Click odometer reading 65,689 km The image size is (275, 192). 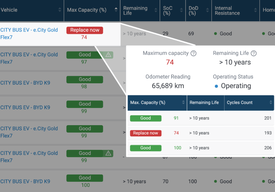pyautogui.click(x=168, y=86)
